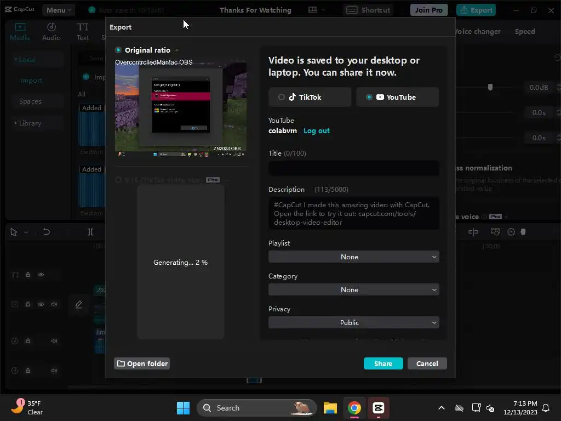
Task: Open the weather widget showing 35°F
Action: [x=27, y=408]
